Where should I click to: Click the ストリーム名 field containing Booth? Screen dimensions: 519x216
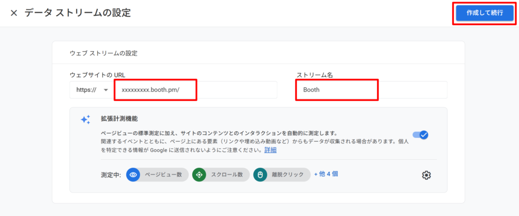pos(371,90)
